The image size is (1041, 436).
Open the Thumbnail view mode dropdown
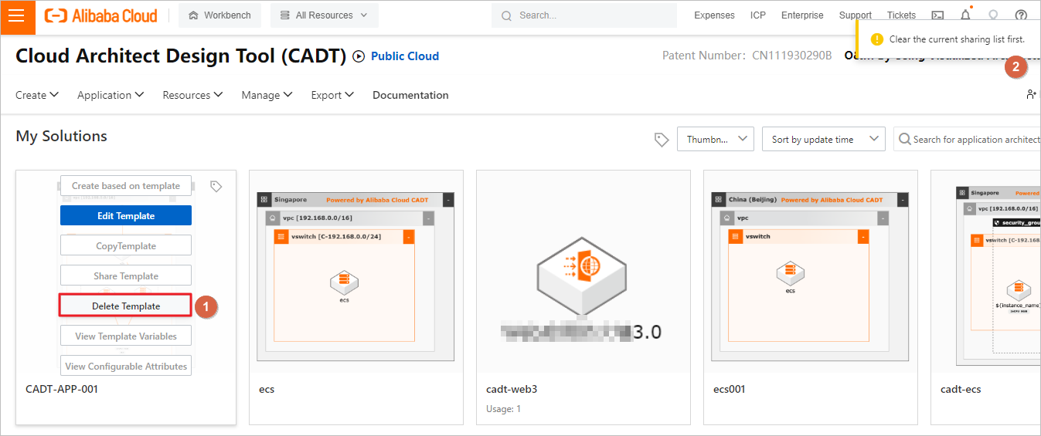715,140
